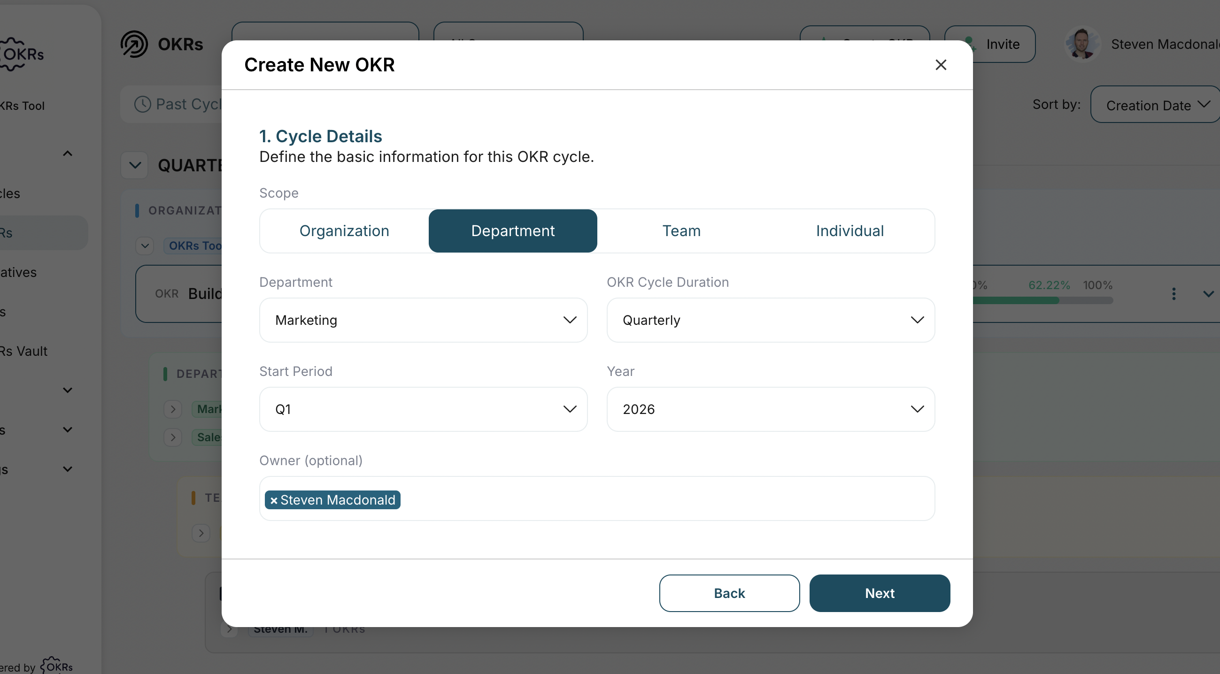1220x674 pixels.
Task: Remove Steven Macdonald owner tag via the x icon
Action: [273, 500]
